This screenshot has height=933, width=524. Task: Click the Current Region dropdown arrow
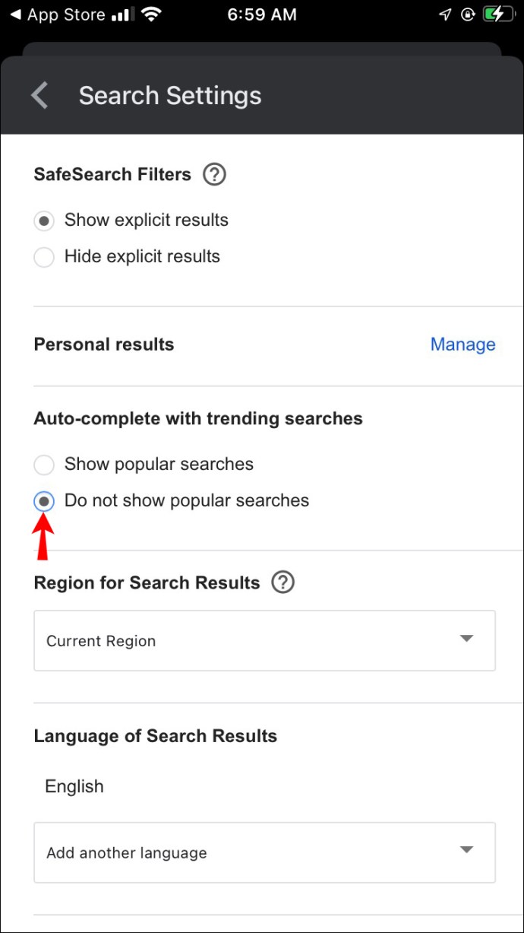pyautogui.click(x=467, y=639)
